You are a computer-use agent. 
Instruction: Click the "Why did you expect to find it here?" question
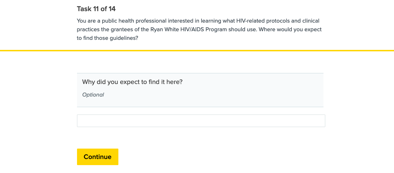[x=132, y=82]
